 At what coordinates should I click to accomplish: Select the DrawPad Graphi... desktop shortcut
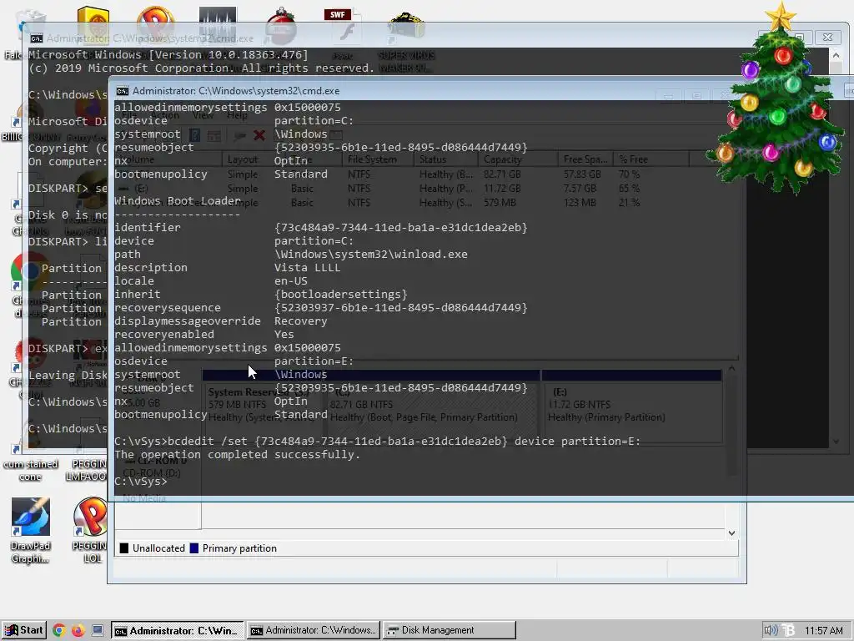(31, 532)
